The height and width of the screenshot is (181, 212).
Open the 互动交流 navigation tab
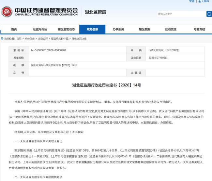coord(171,29)
